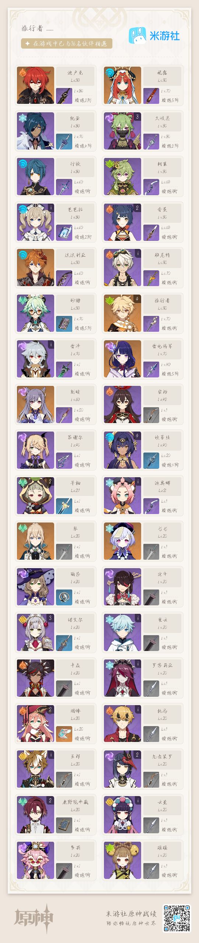
Task: Select Lisa's ring catalyst weapon icon
Action: 64,597
